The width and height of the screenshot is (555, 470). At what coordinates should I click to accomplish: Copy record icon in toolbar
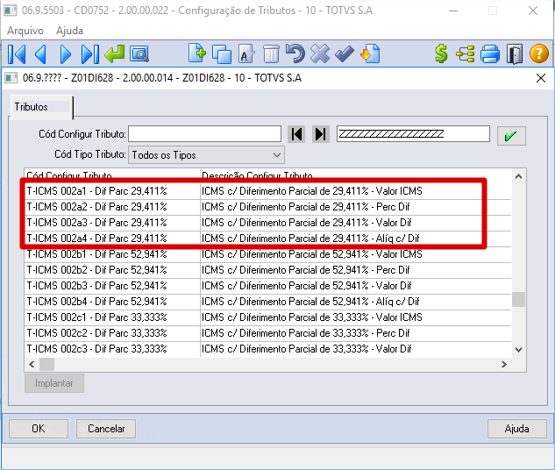222,54
